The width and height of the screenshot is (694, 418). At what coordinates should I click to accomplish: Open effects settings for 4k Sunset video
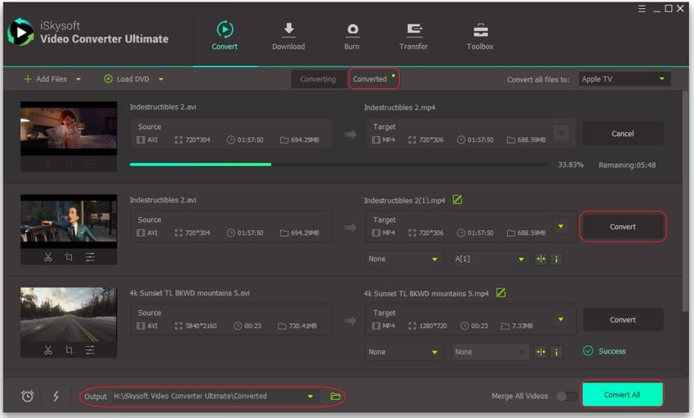[90, 350]
